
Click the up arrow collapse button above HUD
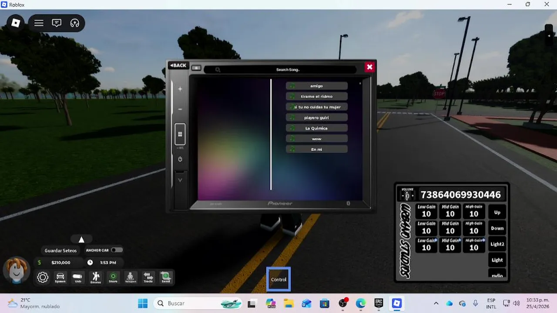(x=81, y=239)
